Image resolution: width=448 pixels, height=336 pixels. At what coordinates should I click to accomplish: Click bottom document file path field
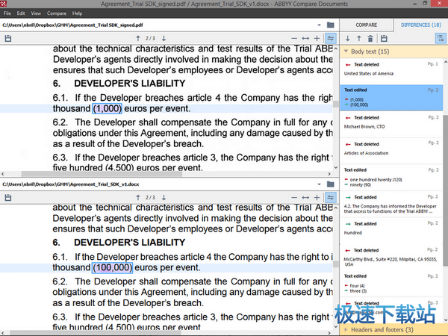point(157,184)
